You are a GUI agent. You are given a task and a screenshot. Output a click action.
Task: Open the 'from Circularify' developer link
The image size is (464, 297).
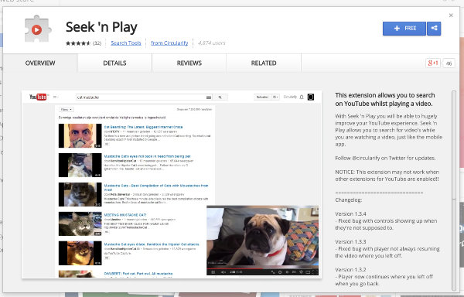coord(169,43)
